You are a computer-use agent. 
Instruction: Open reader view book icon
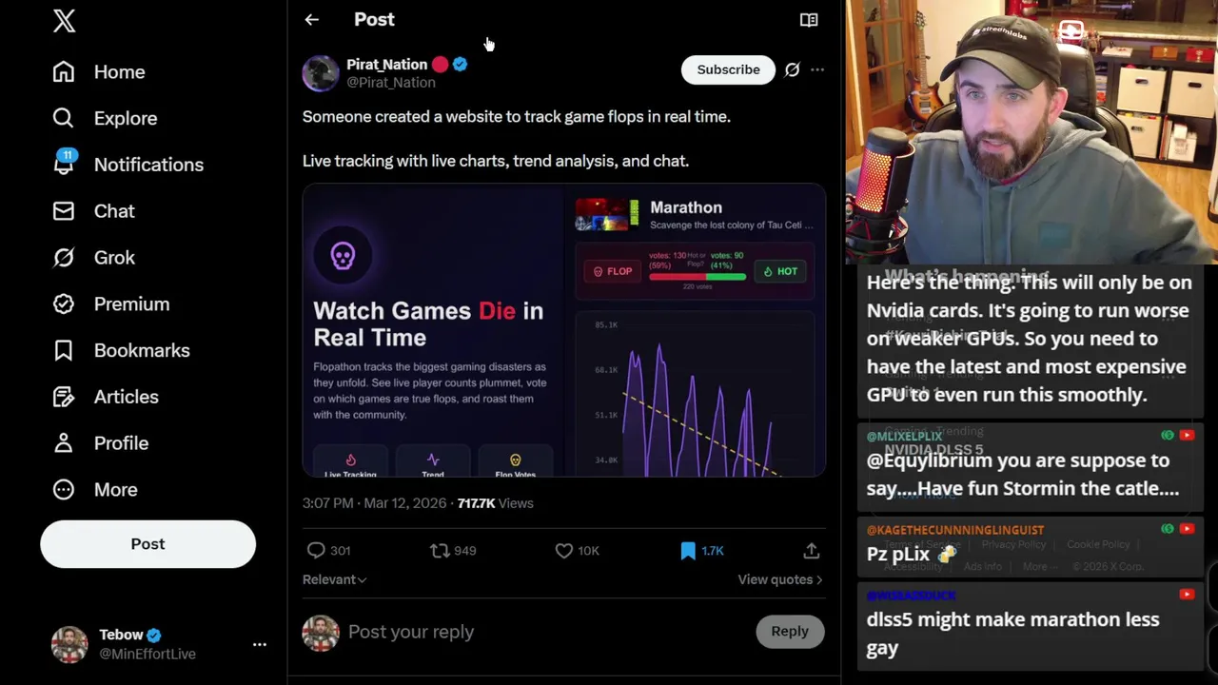[x=809, y=19]
